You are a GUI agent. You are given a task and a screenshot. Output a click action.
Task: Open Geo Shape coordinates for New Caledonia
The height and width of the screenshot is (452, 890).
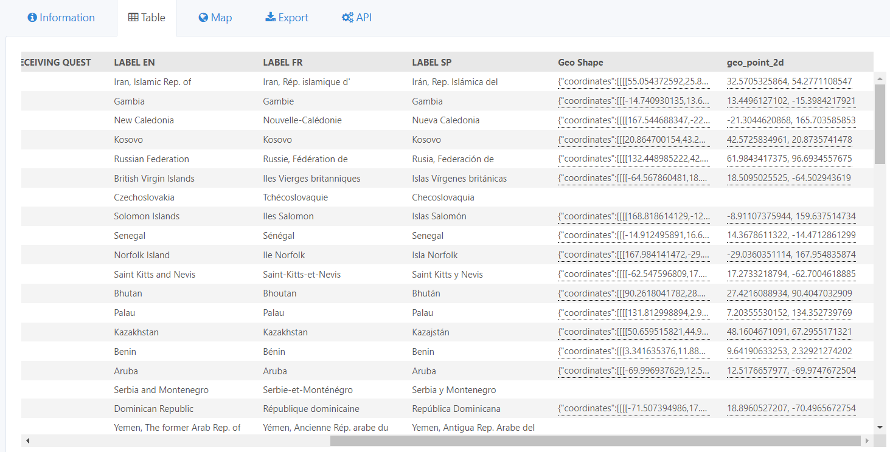633,120
